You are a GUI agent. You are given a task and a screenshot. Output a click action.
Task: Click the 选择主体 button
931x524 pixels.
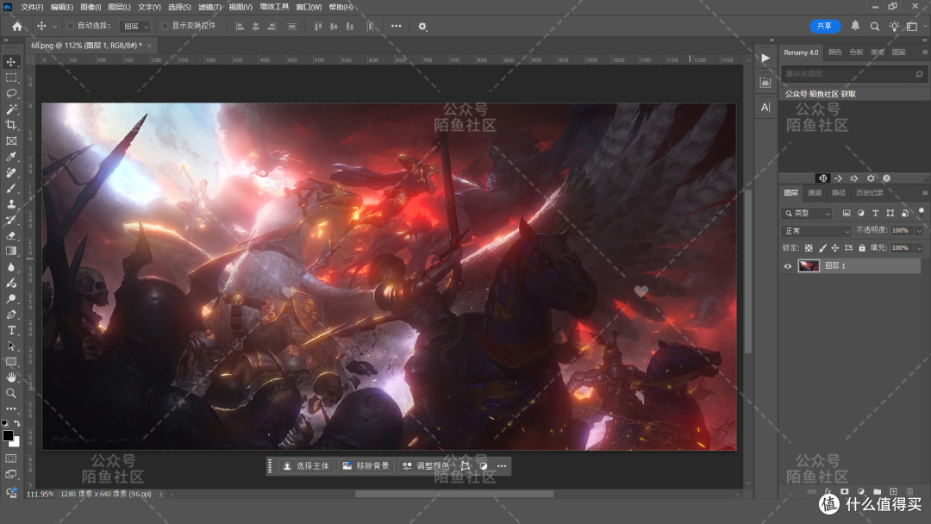click(x=306, y=466)
